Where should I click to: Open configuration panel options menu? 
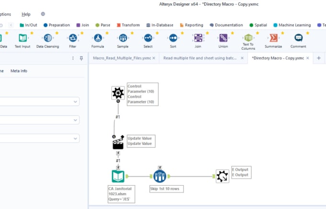click(x=73, y=58)
